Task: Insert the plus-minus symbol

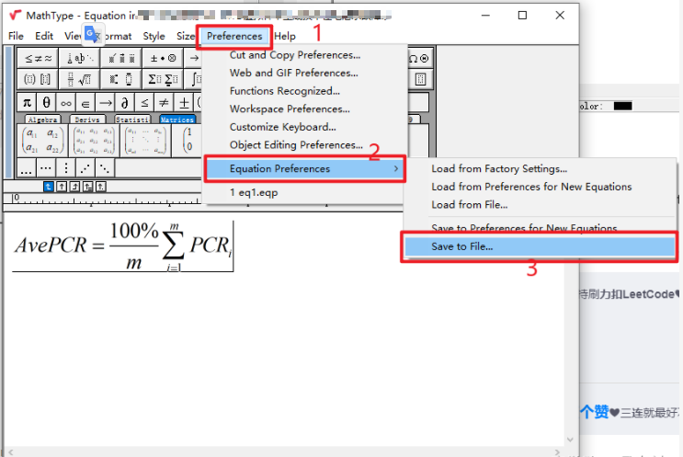Action: click(184, 103)
